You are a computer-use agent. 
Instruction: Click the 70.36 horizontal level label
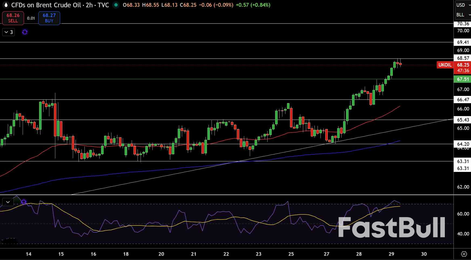coord(463,24)
